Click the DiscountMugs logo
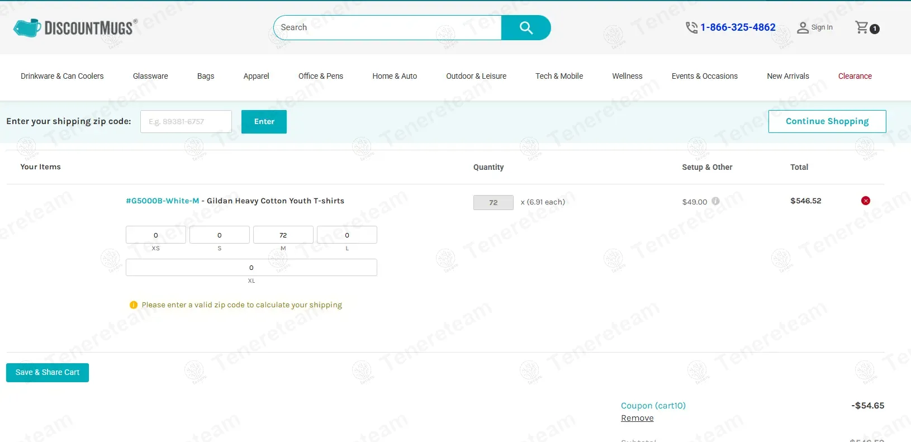This screenshot has width=911, height=442. point(75,28)
